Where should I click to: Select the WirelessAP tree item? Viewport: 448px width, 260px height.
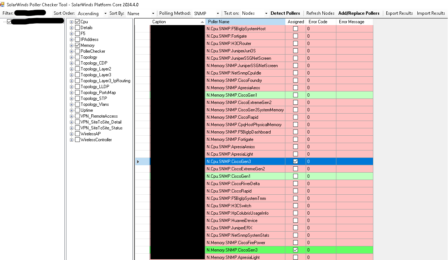tap(91, 134)
